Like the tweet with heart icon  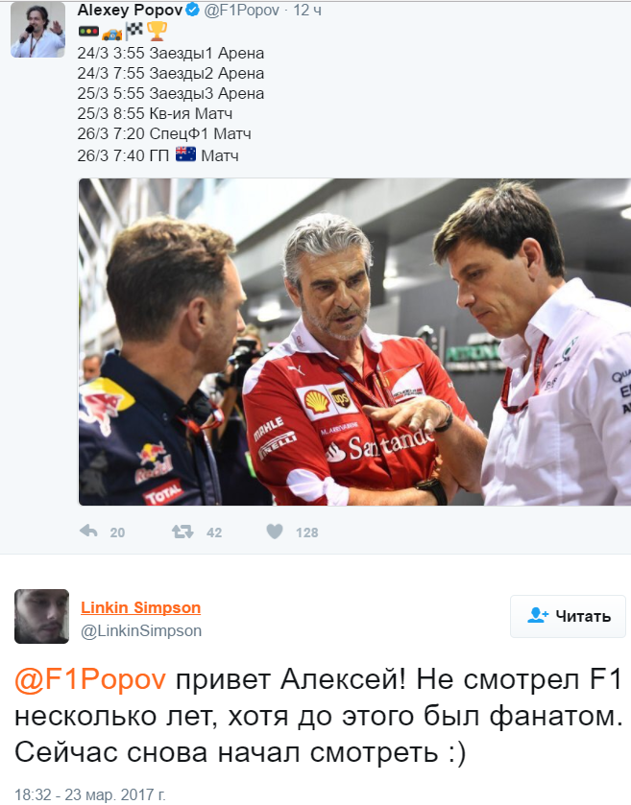pos(275,532)
